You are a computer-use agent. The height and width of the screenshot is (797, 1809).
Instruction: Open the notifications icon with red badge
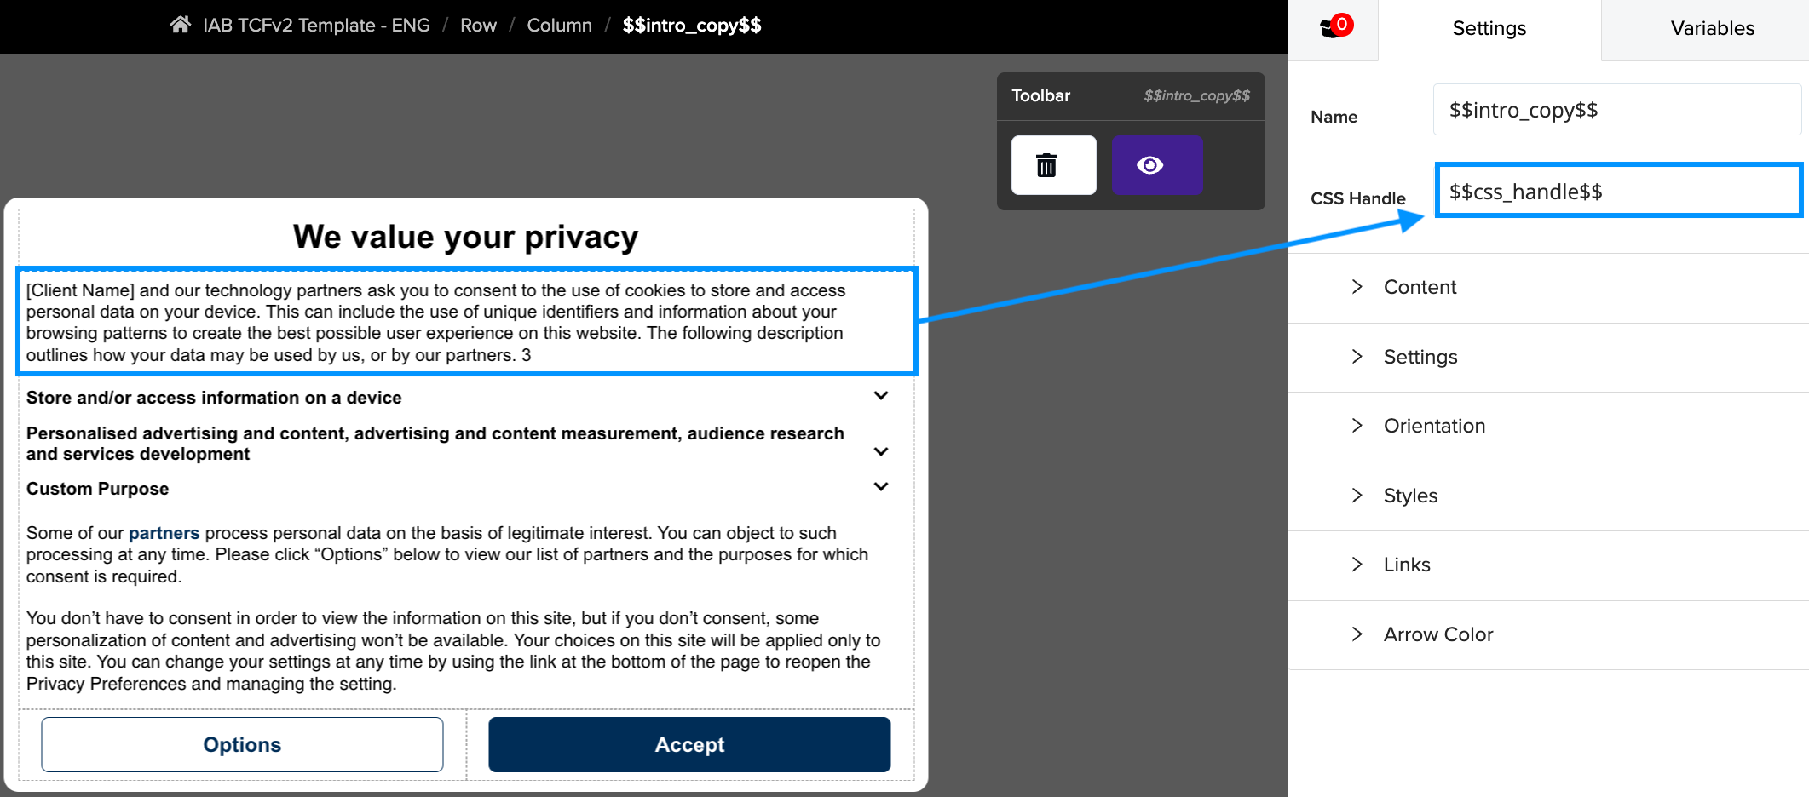click(x=1335, y=27)
